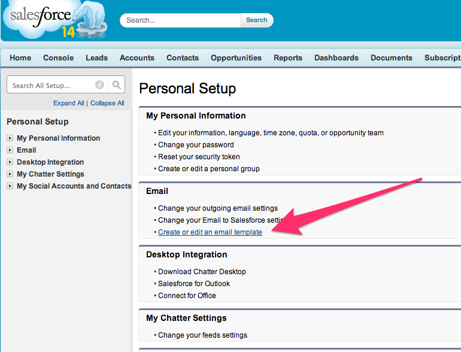Image resolution: width=461 pixels, height=352 pixels.
Task: Click the Search All Setup input box
Action: pyautogui.click(x=51, y=85)
